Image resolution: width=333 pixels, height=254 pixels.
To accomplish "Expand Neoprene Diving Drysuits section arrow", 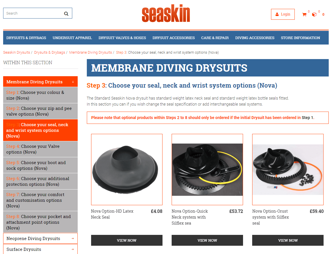I will (x=73, y=239).
